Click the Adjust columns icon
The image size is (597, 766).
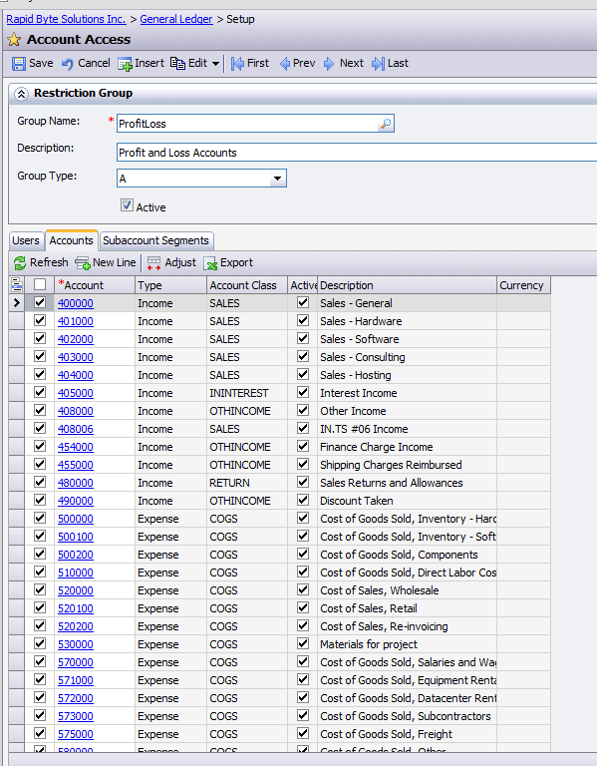pos(153,263)
